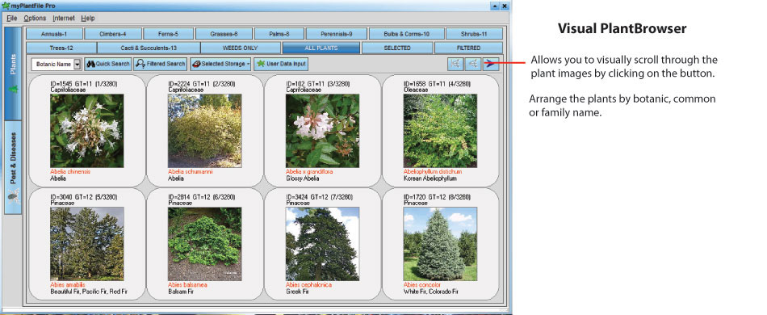This screenshot has width=767, height=315.
Task: Open Quick Search with binoculars icon
Action: 108,64
